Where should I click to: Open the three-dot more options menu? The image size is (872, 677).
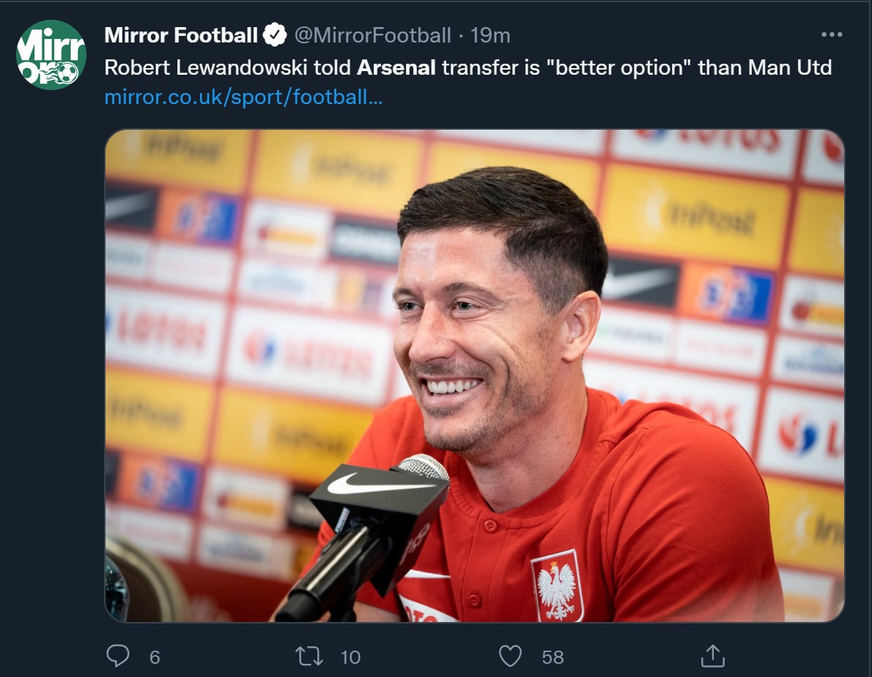click(x=832, y=34)
